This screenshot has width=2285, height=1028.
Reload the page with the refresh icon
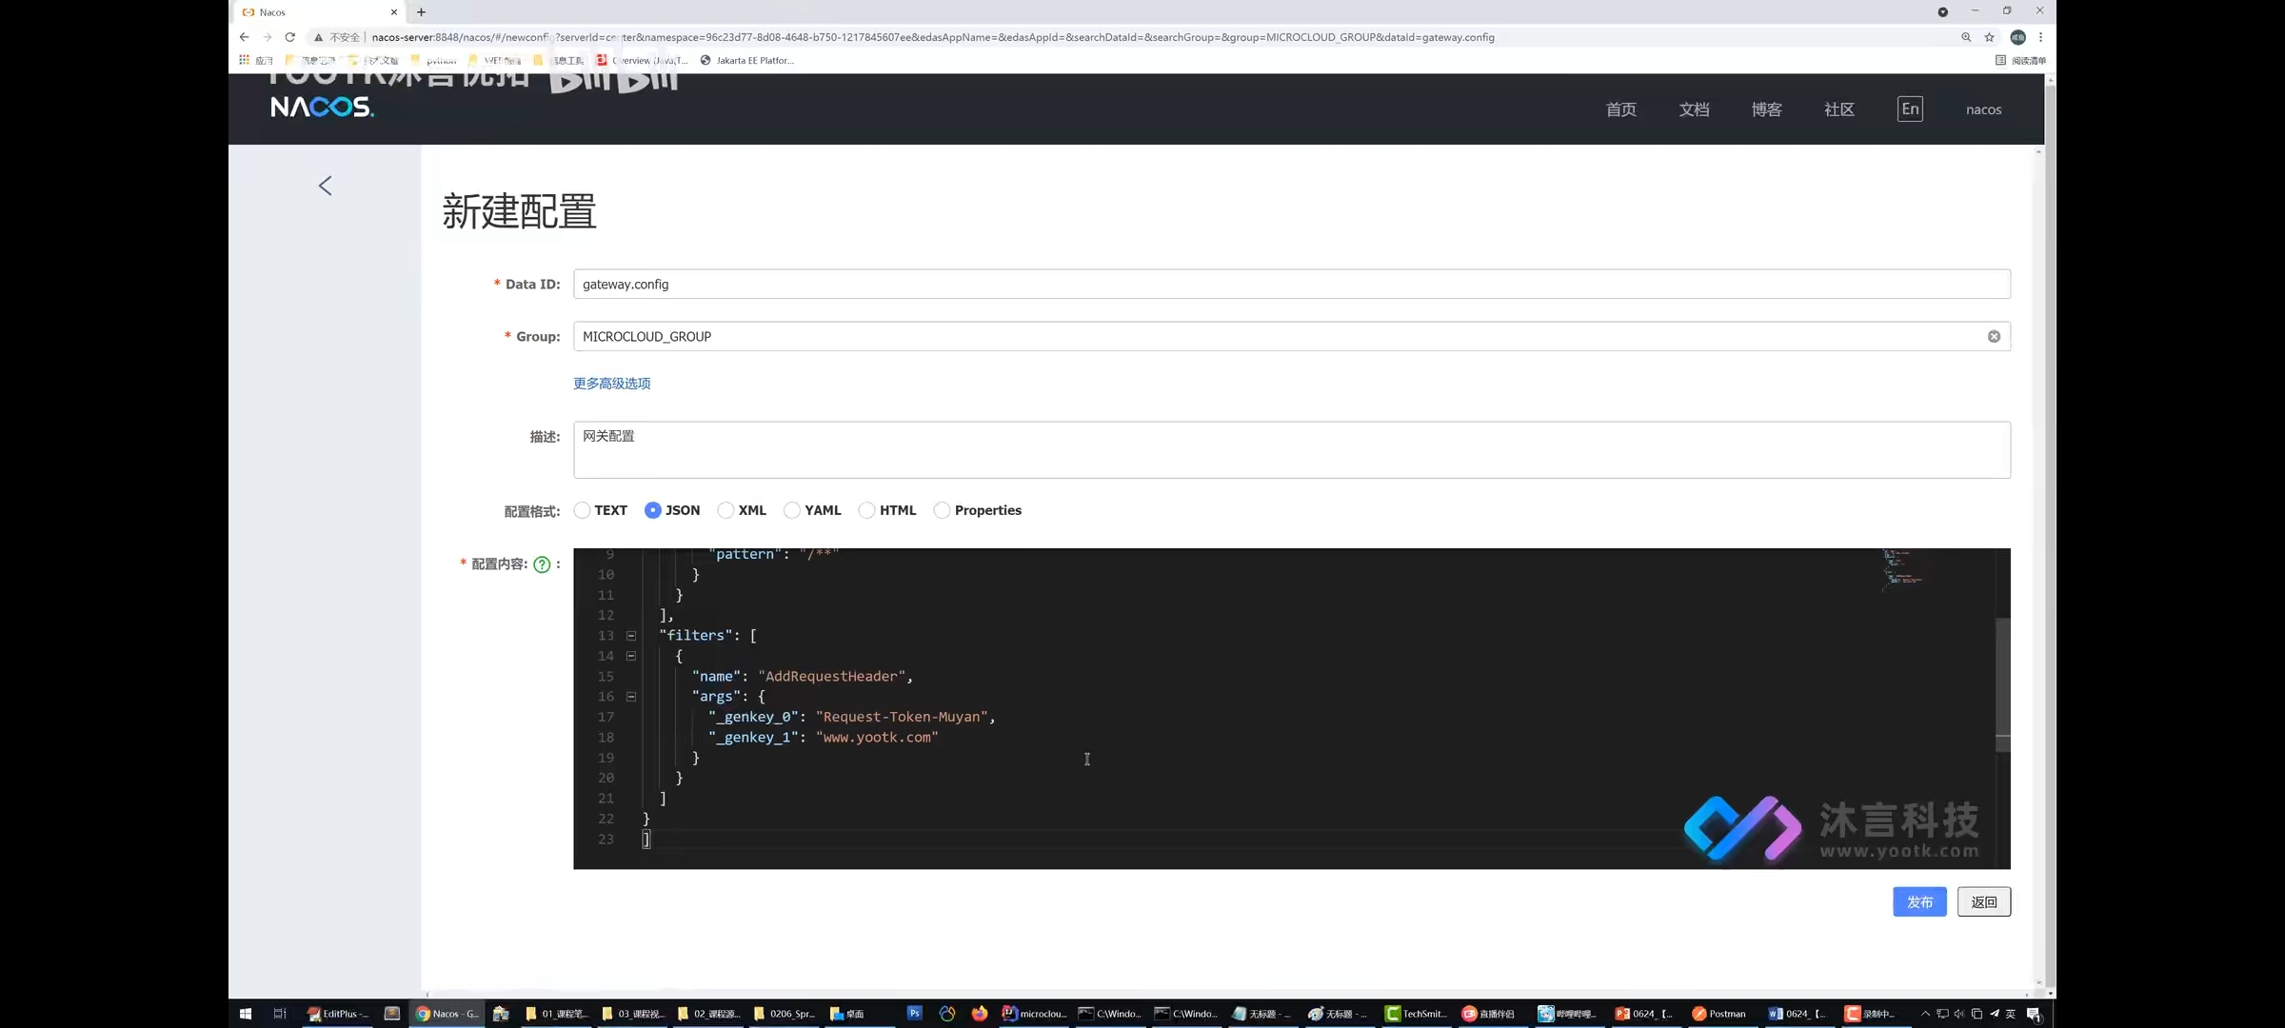pyautogui.click(x=289, y=37)
